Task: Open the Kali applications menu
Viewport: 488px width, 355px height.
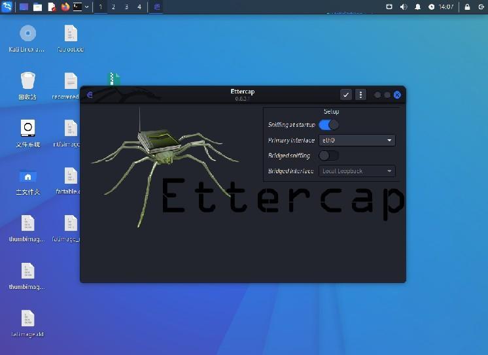Action: click(7, 7)
